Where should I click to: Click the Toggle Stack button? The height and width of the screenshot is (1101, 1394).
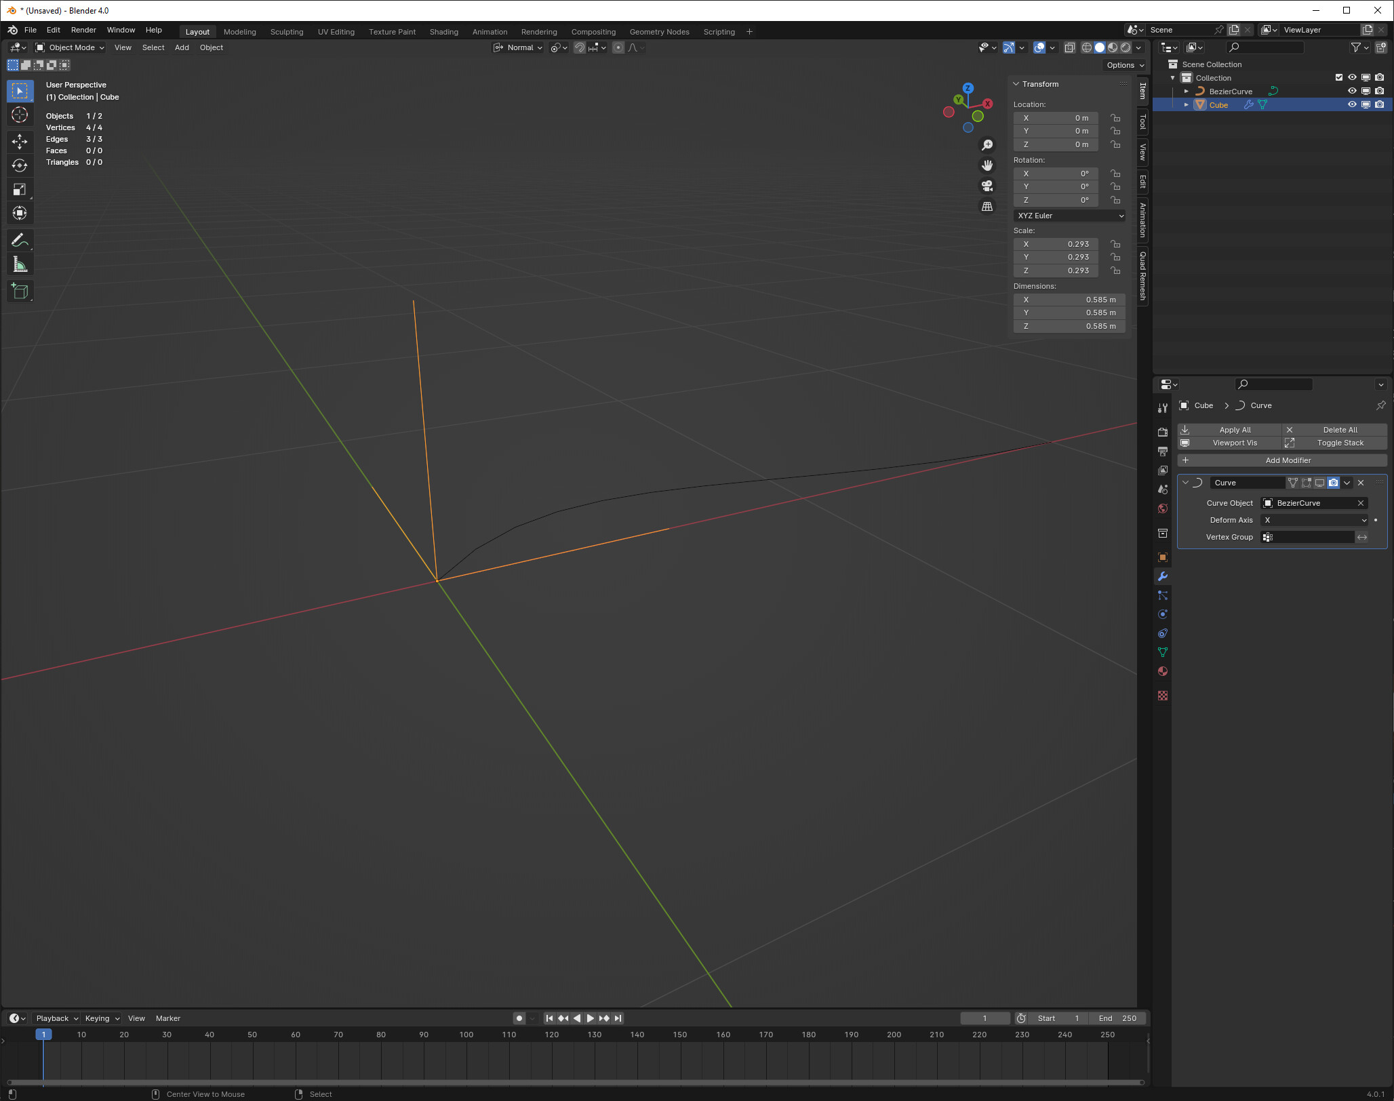click(1334, 443)
